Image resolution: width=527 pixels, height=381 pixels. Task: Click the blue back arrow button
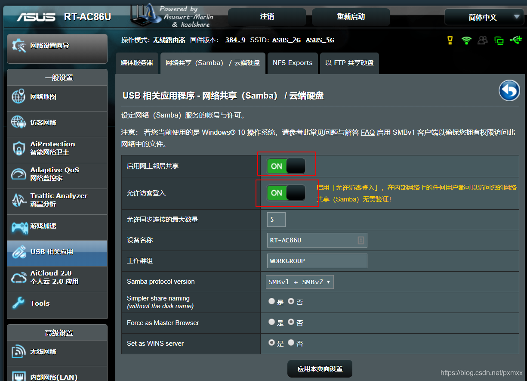pyautogui.click(x=509, y=91)
